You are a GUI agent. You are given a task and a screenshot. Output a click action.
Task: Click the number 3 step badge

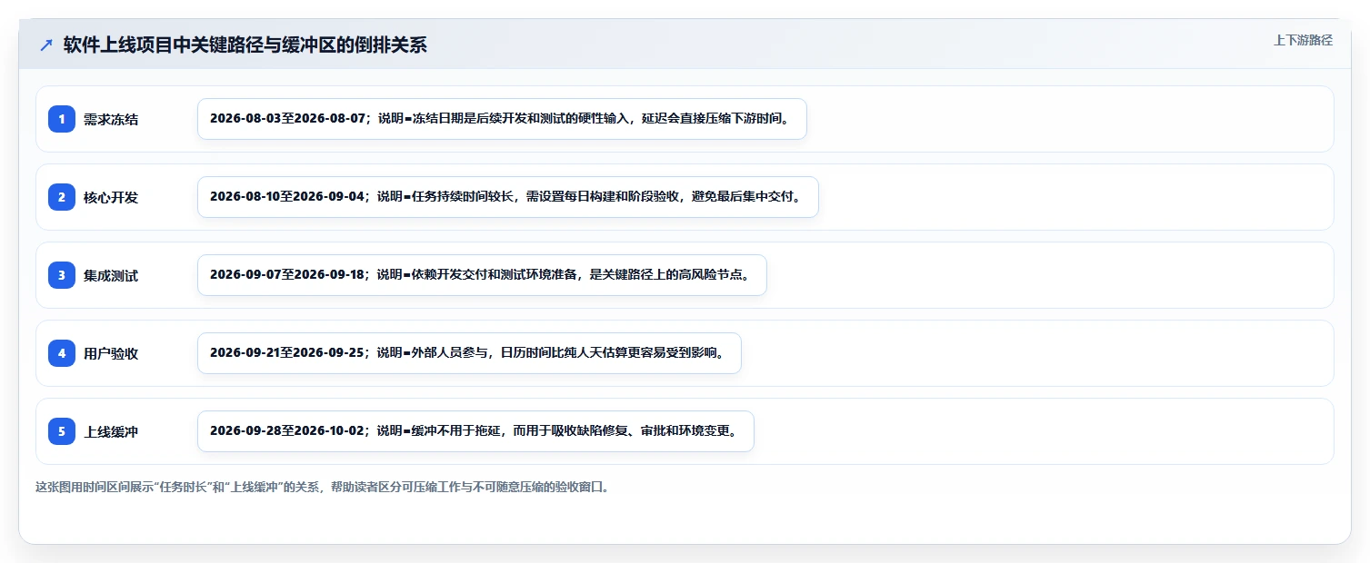coord(62,275)
